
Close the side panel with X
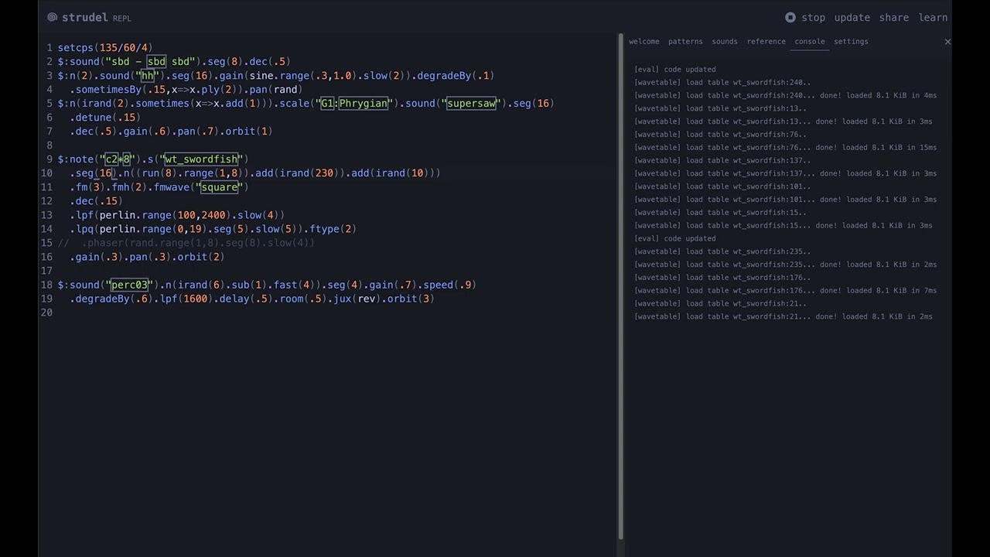tap(947, 42)
